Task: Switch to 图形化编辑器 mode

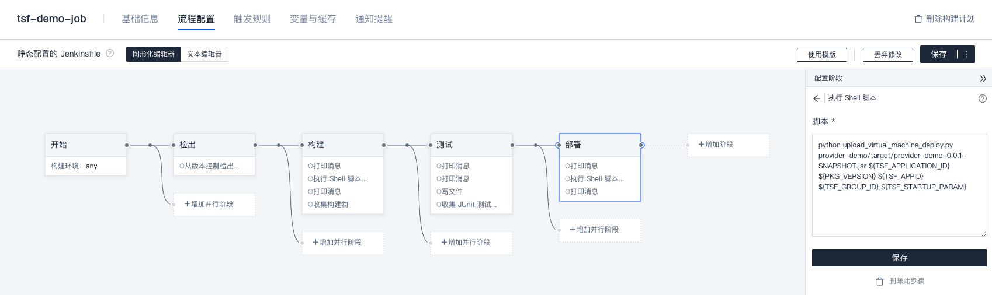Action: (153, 54)
